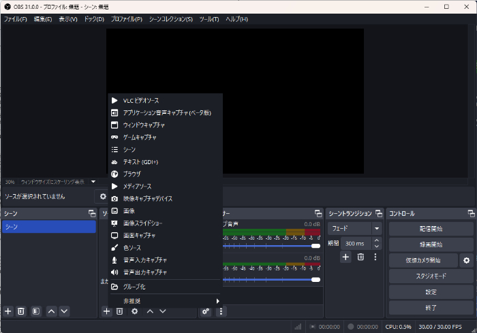The height and width of the screenshot is (333, 477).
Task: Add a new scene transition
Action: [345, 257]
